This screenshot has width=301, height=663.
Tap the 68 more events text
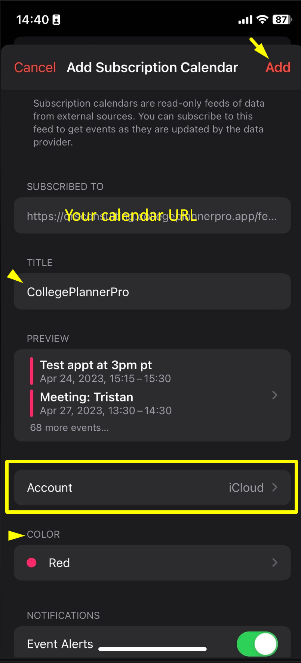click(x=69, y=428)
